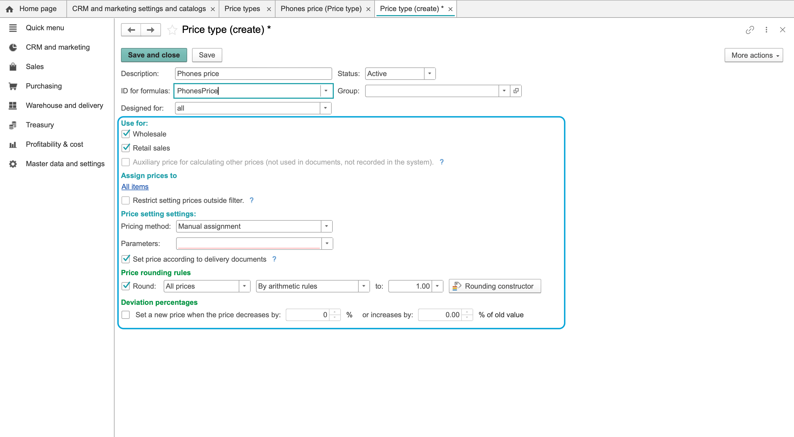
Task: Expand the Status dropdown
Action: 429,74
